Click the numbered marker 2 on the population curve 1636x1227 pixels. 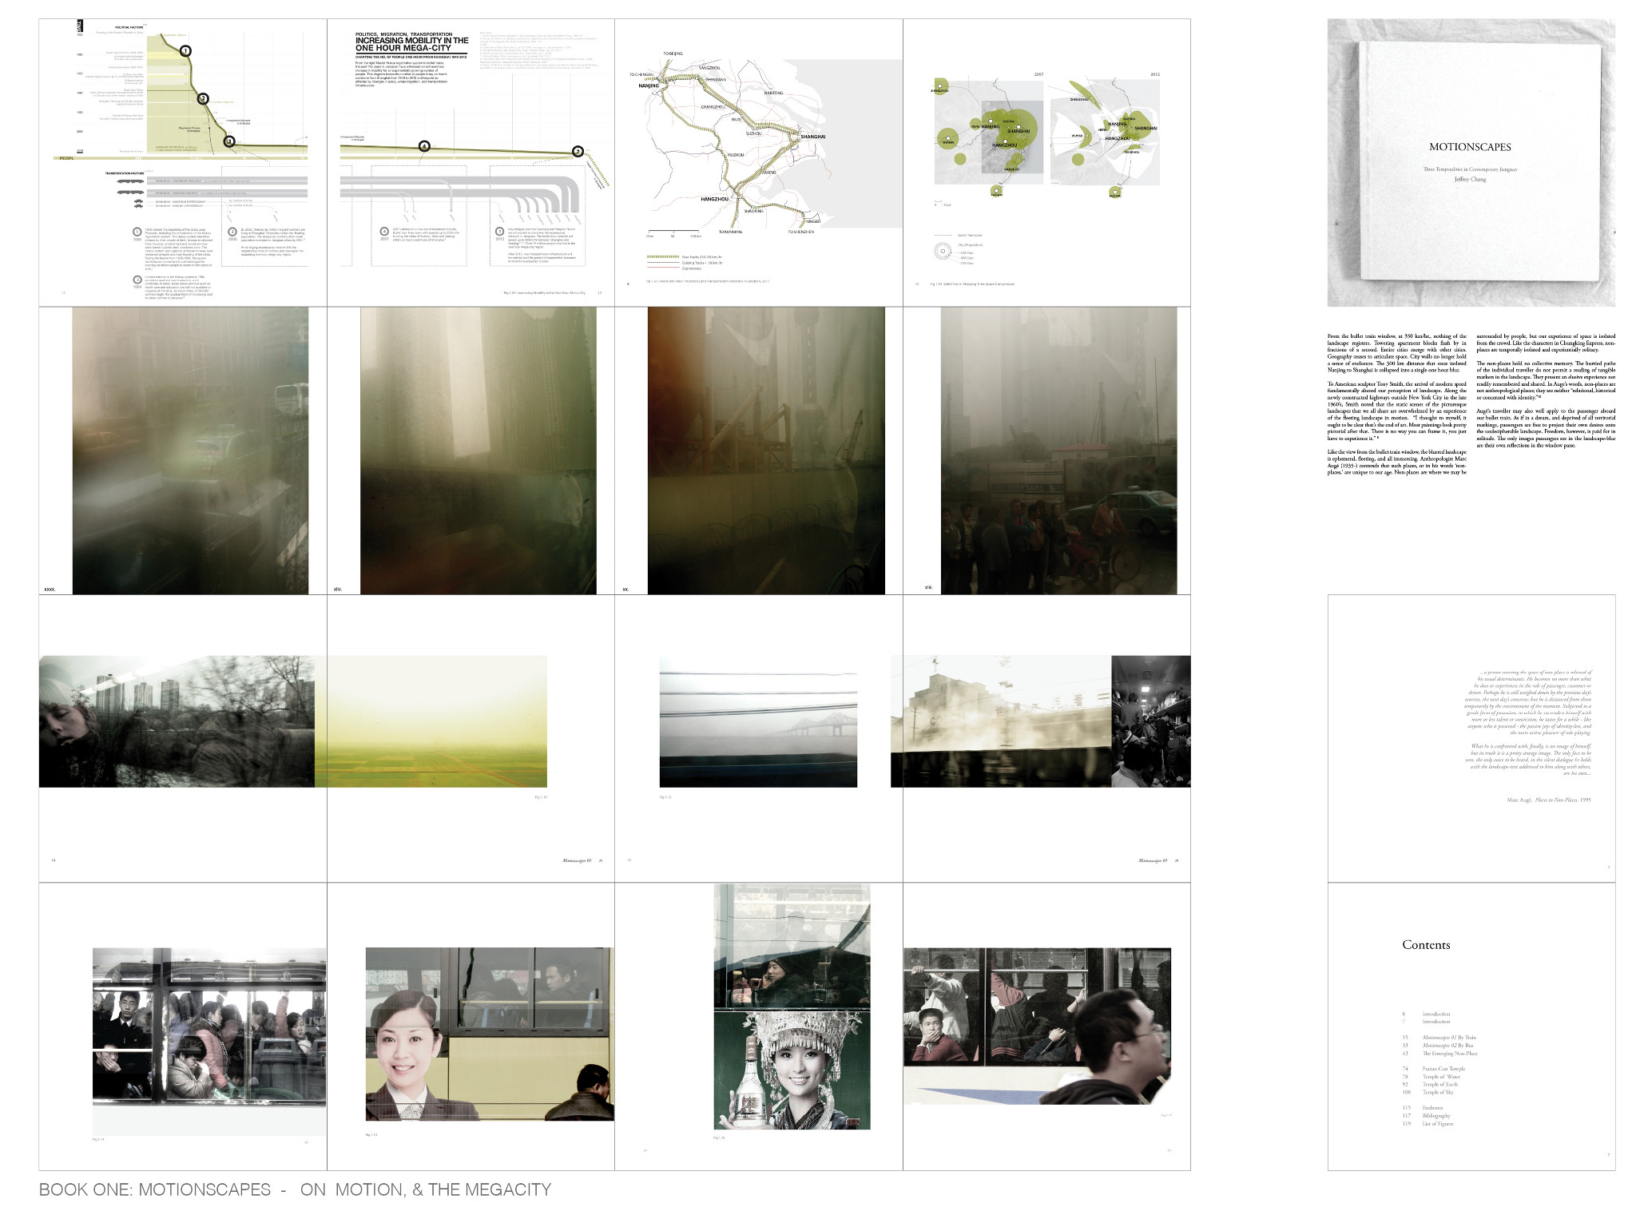tap(203, 99)
